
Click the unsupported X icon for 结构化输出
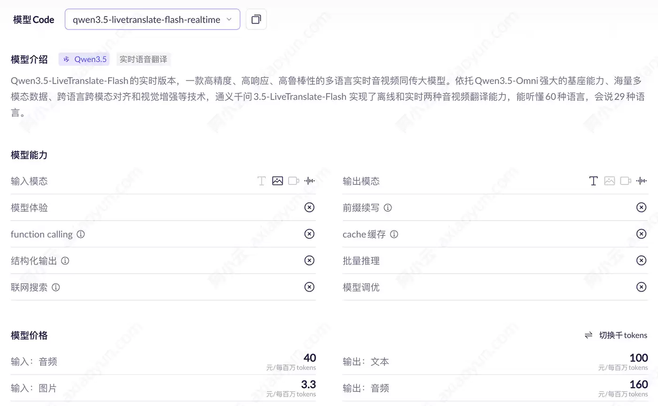(309, 260)
